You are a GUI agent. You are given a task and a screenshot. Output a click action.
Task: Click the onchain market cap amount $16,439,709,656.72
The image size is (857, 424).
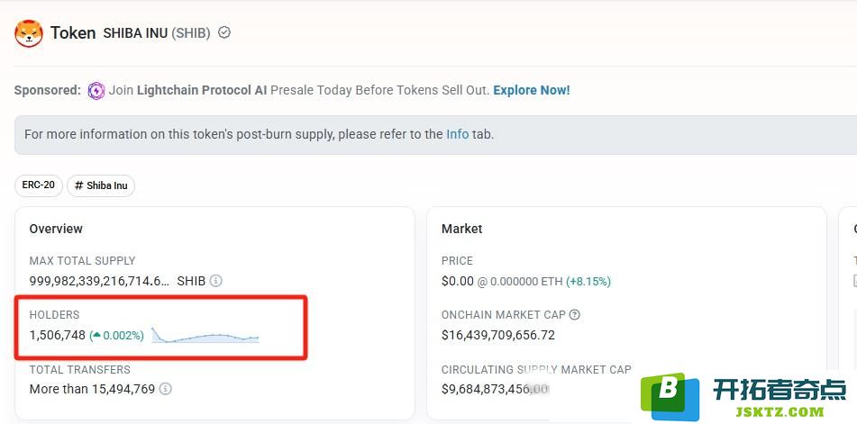tap(498, 335)
